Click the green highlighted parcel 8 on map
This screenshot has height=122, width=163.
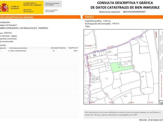(x=119, y=67)
